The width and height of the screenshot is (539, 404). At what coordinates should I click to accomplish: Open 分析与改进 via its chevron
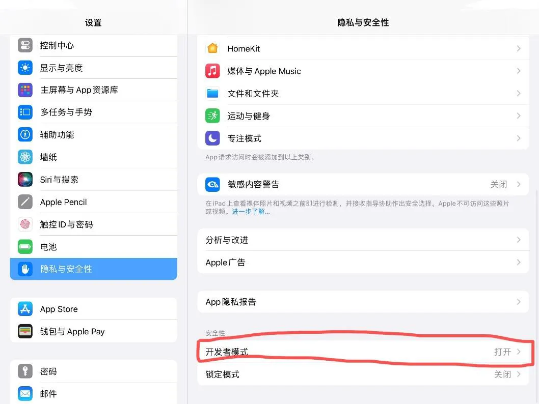pos(519,240)
